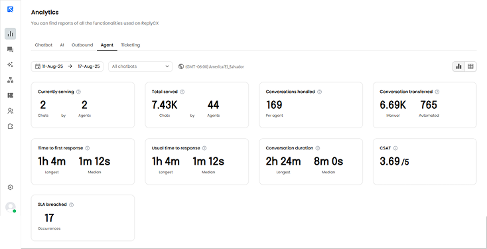
Task: Click the 3.69 CSAT score
Action: (x=389, y=161)
